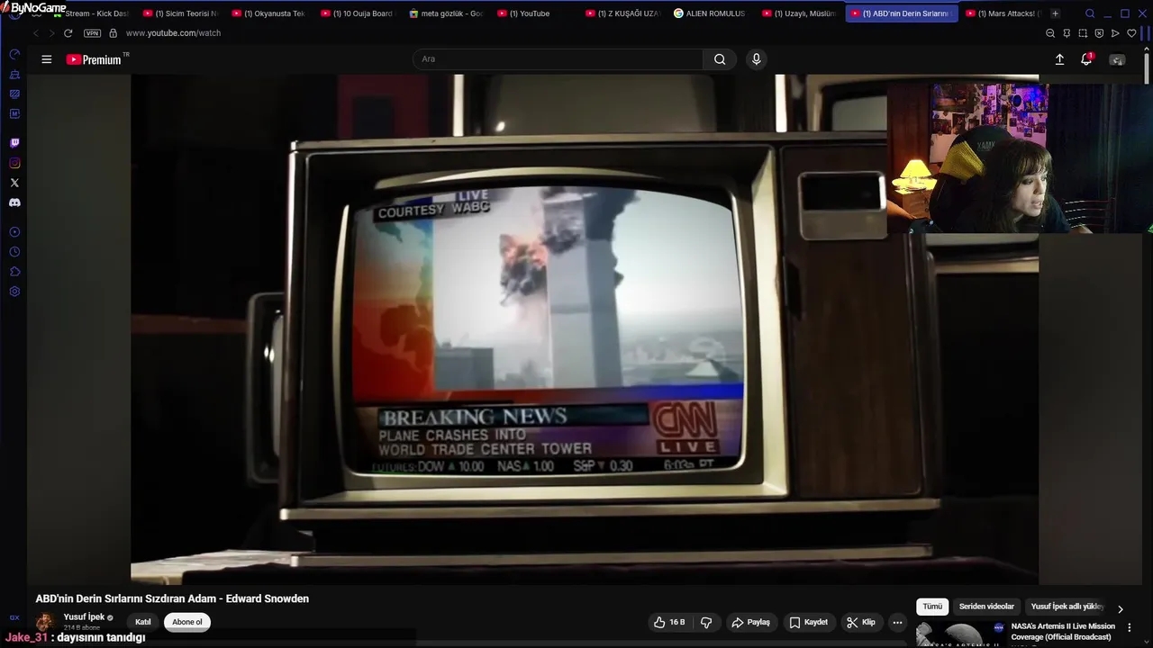
Task: Switch to the 'Sicim Teorisi' tab
Action: point(180,13)
